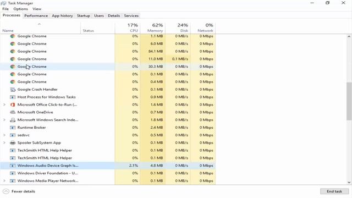Expand Windows Media Player Network process

(x=4, y=181)
